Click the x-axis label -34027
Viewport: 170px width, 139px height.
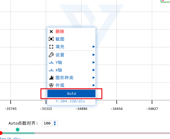click(x=152, y=109)
